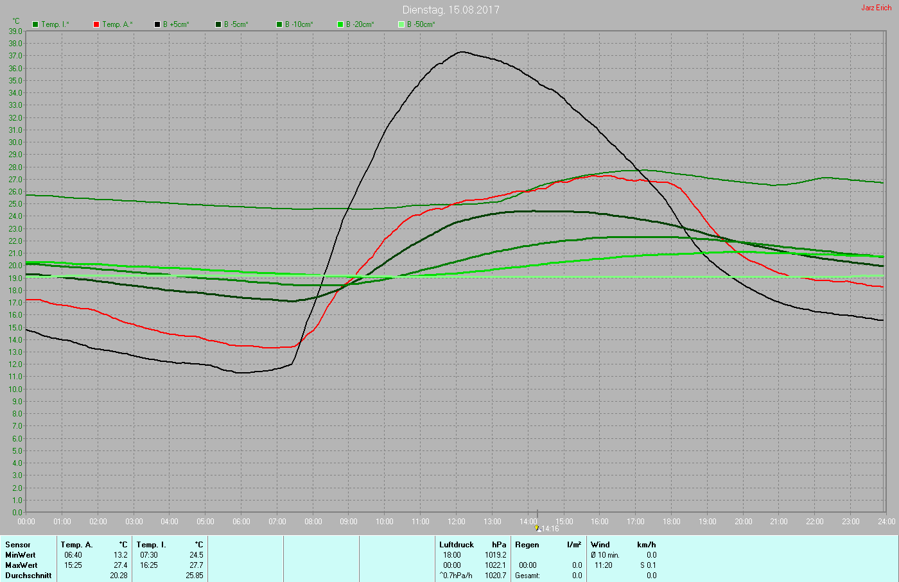Click the 'Regen' column header

coord(527,545)
